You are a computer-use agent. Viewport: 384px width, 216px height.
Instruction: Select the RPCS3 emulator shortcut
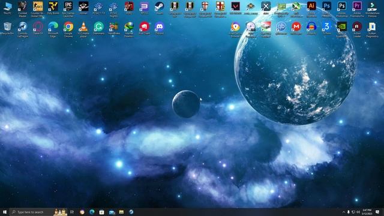[x=144, y=8]
